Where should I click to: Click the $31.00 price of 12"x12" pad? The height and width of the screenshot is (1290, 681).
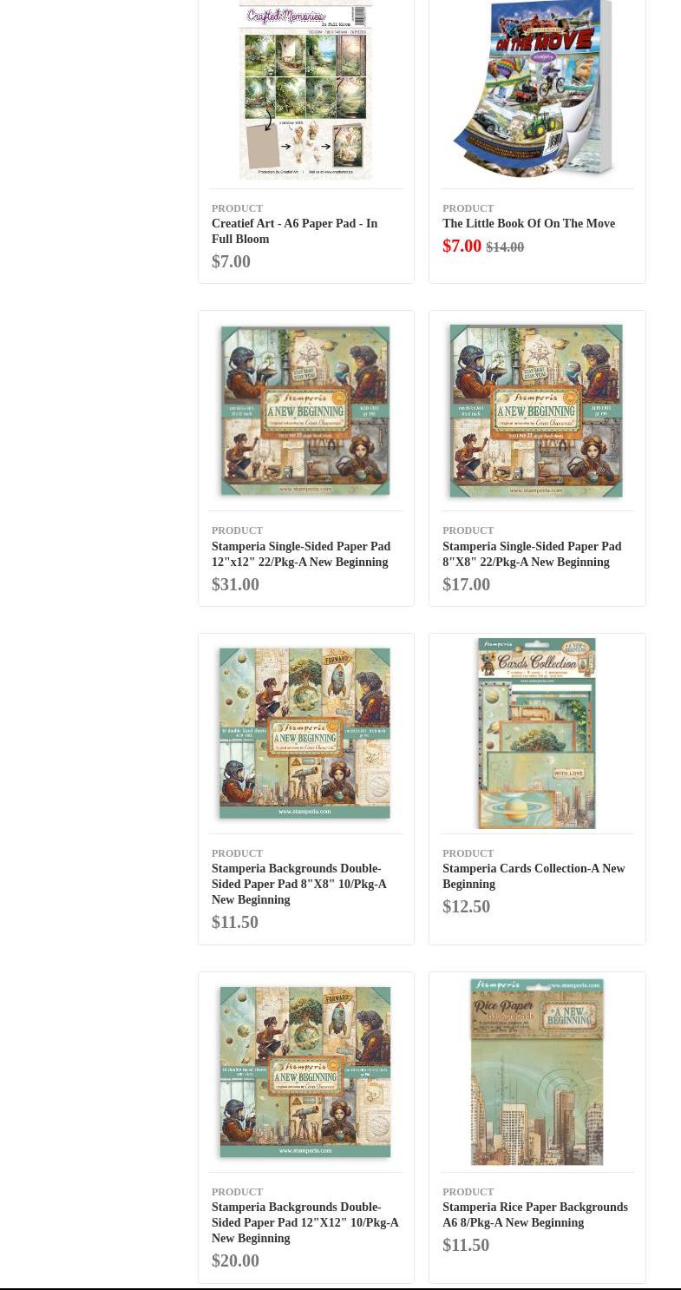pyautogui.click(x=235, y=584)
